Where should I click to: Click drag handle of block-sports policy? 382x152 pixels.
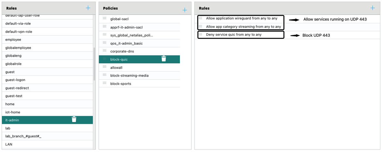pos(104,83)
